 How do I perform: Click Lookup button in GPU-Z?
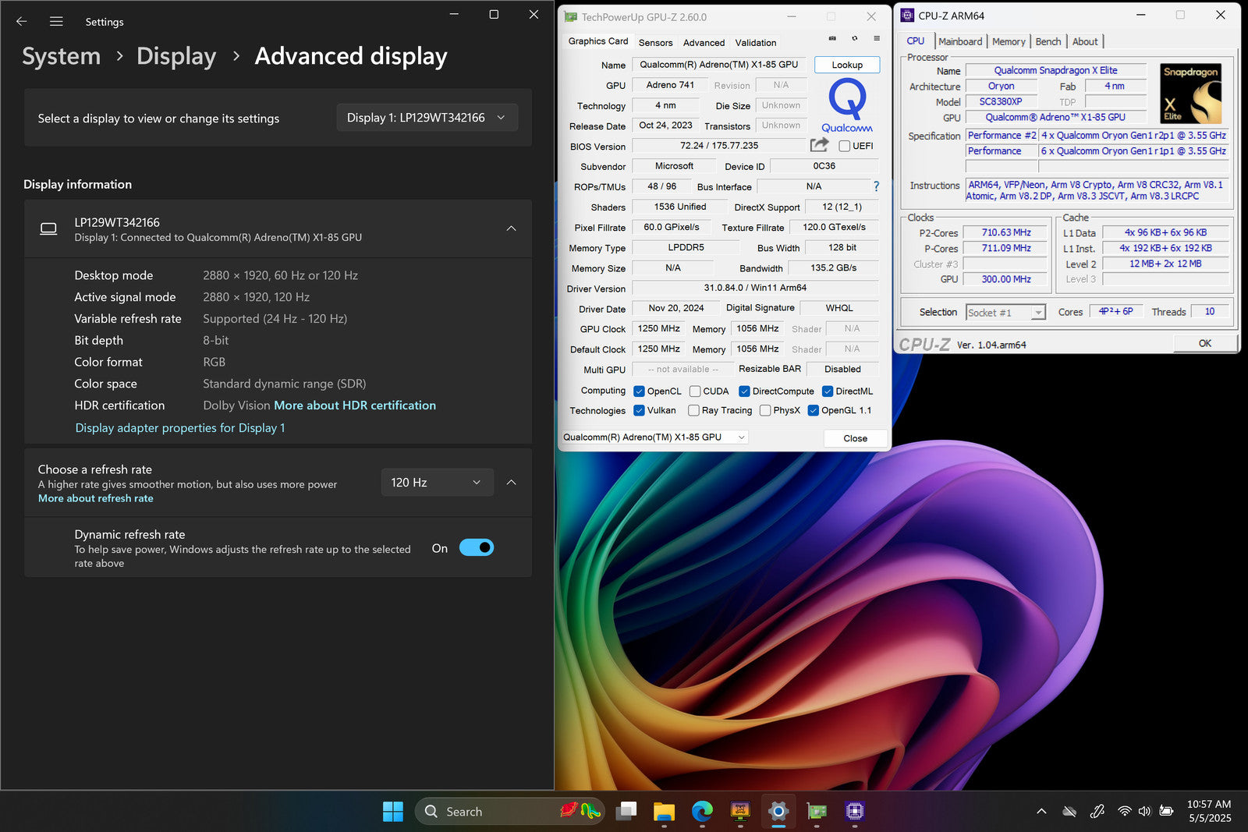point(847,65)
